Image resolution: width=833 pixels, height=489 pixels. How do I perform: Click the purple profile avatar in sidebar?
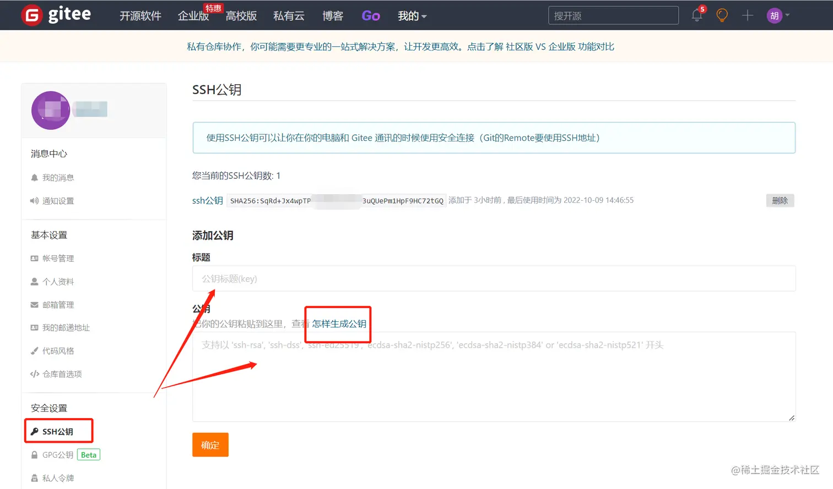pyautogui.click(x=51, y=110)
